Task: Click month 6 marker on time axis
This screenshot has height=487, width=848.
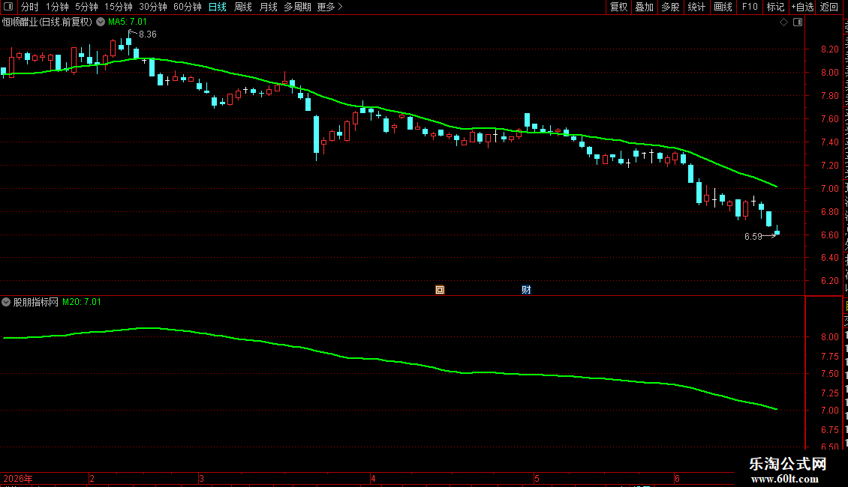Action: (677, 478)
